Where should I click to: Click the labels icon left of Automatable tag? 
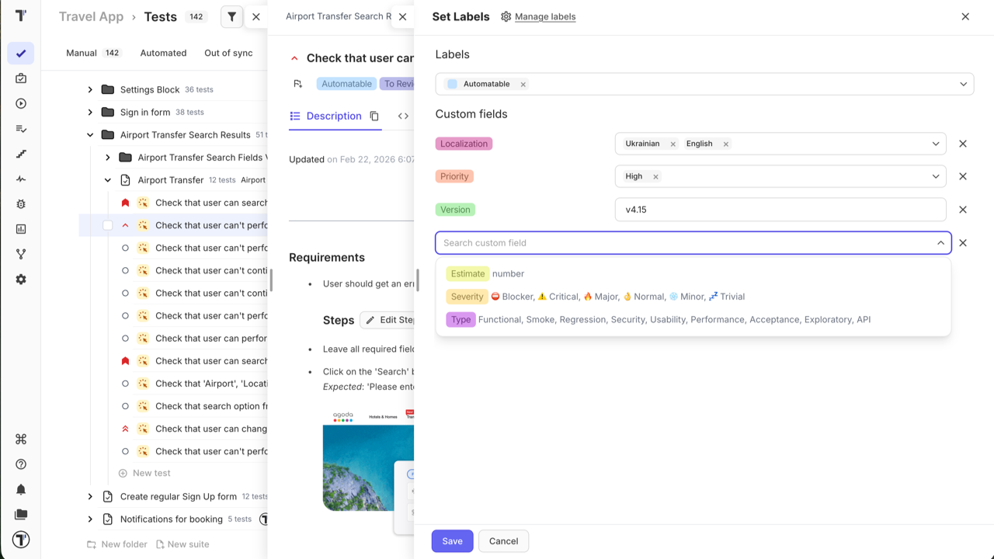click(298, 84)
